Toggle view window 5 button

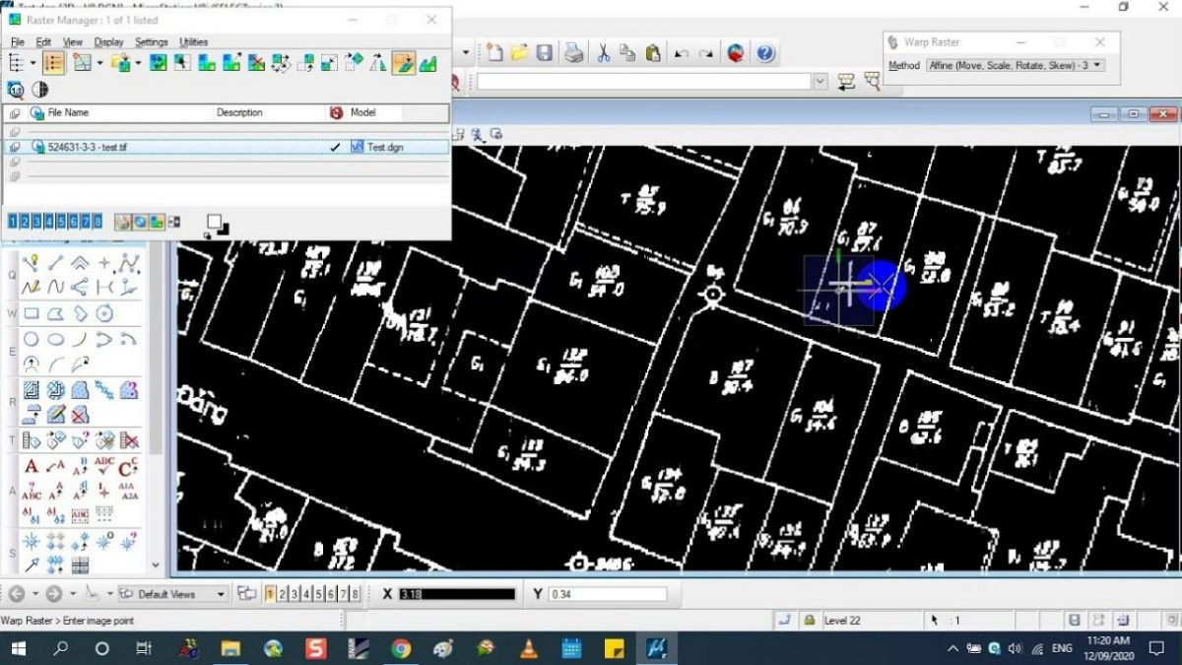click(318, 594)
